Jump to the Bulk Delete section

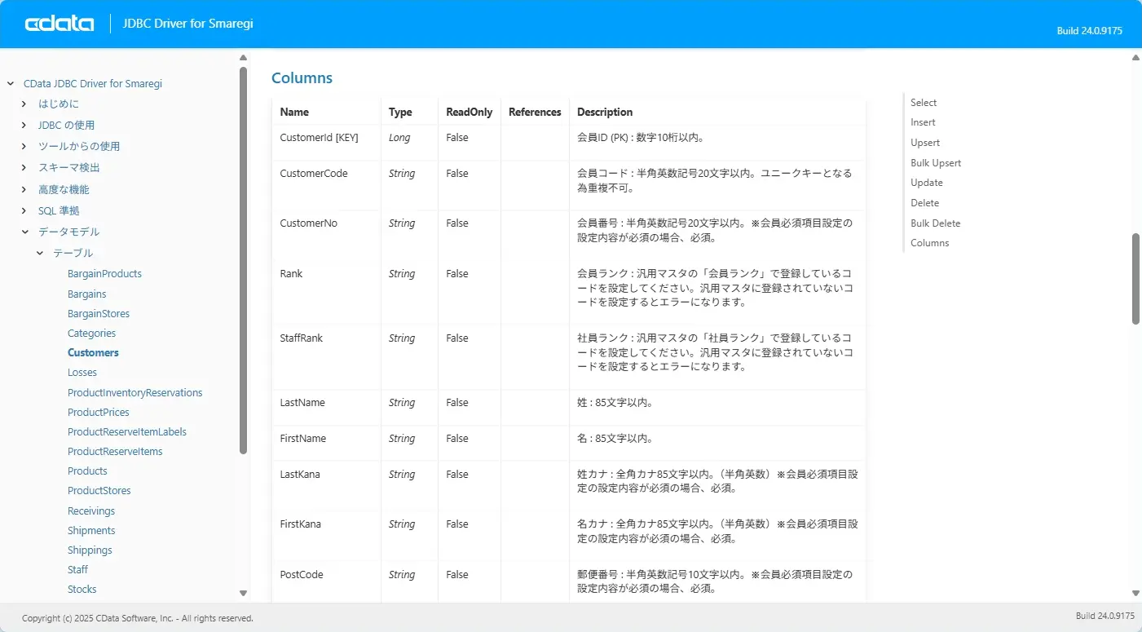pos(936,223)
